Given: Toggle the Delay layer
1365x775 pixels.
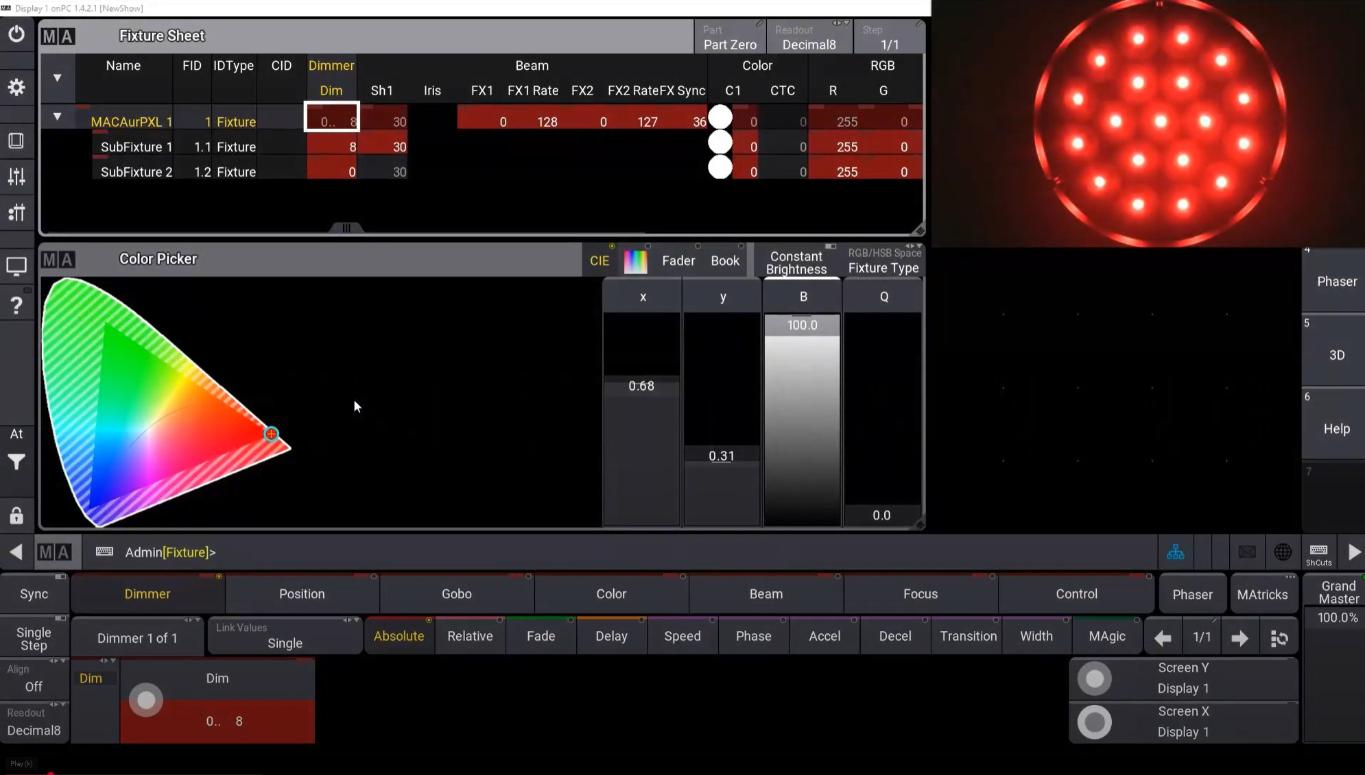Looking at the screenshot, I should click(611, 636).
